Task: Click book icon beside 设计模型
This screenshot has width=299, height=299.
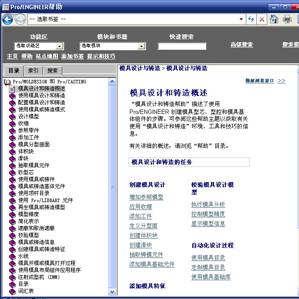Action: [x=12, y=117]
